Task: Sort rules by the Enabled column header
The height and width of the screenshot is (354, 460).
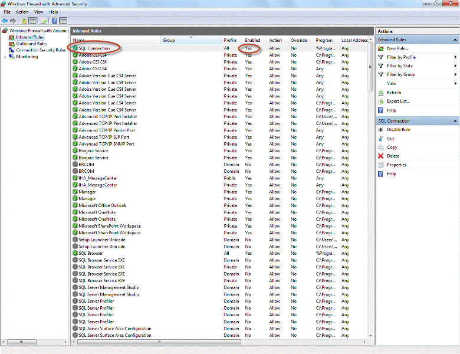Action: pos(252,41)
